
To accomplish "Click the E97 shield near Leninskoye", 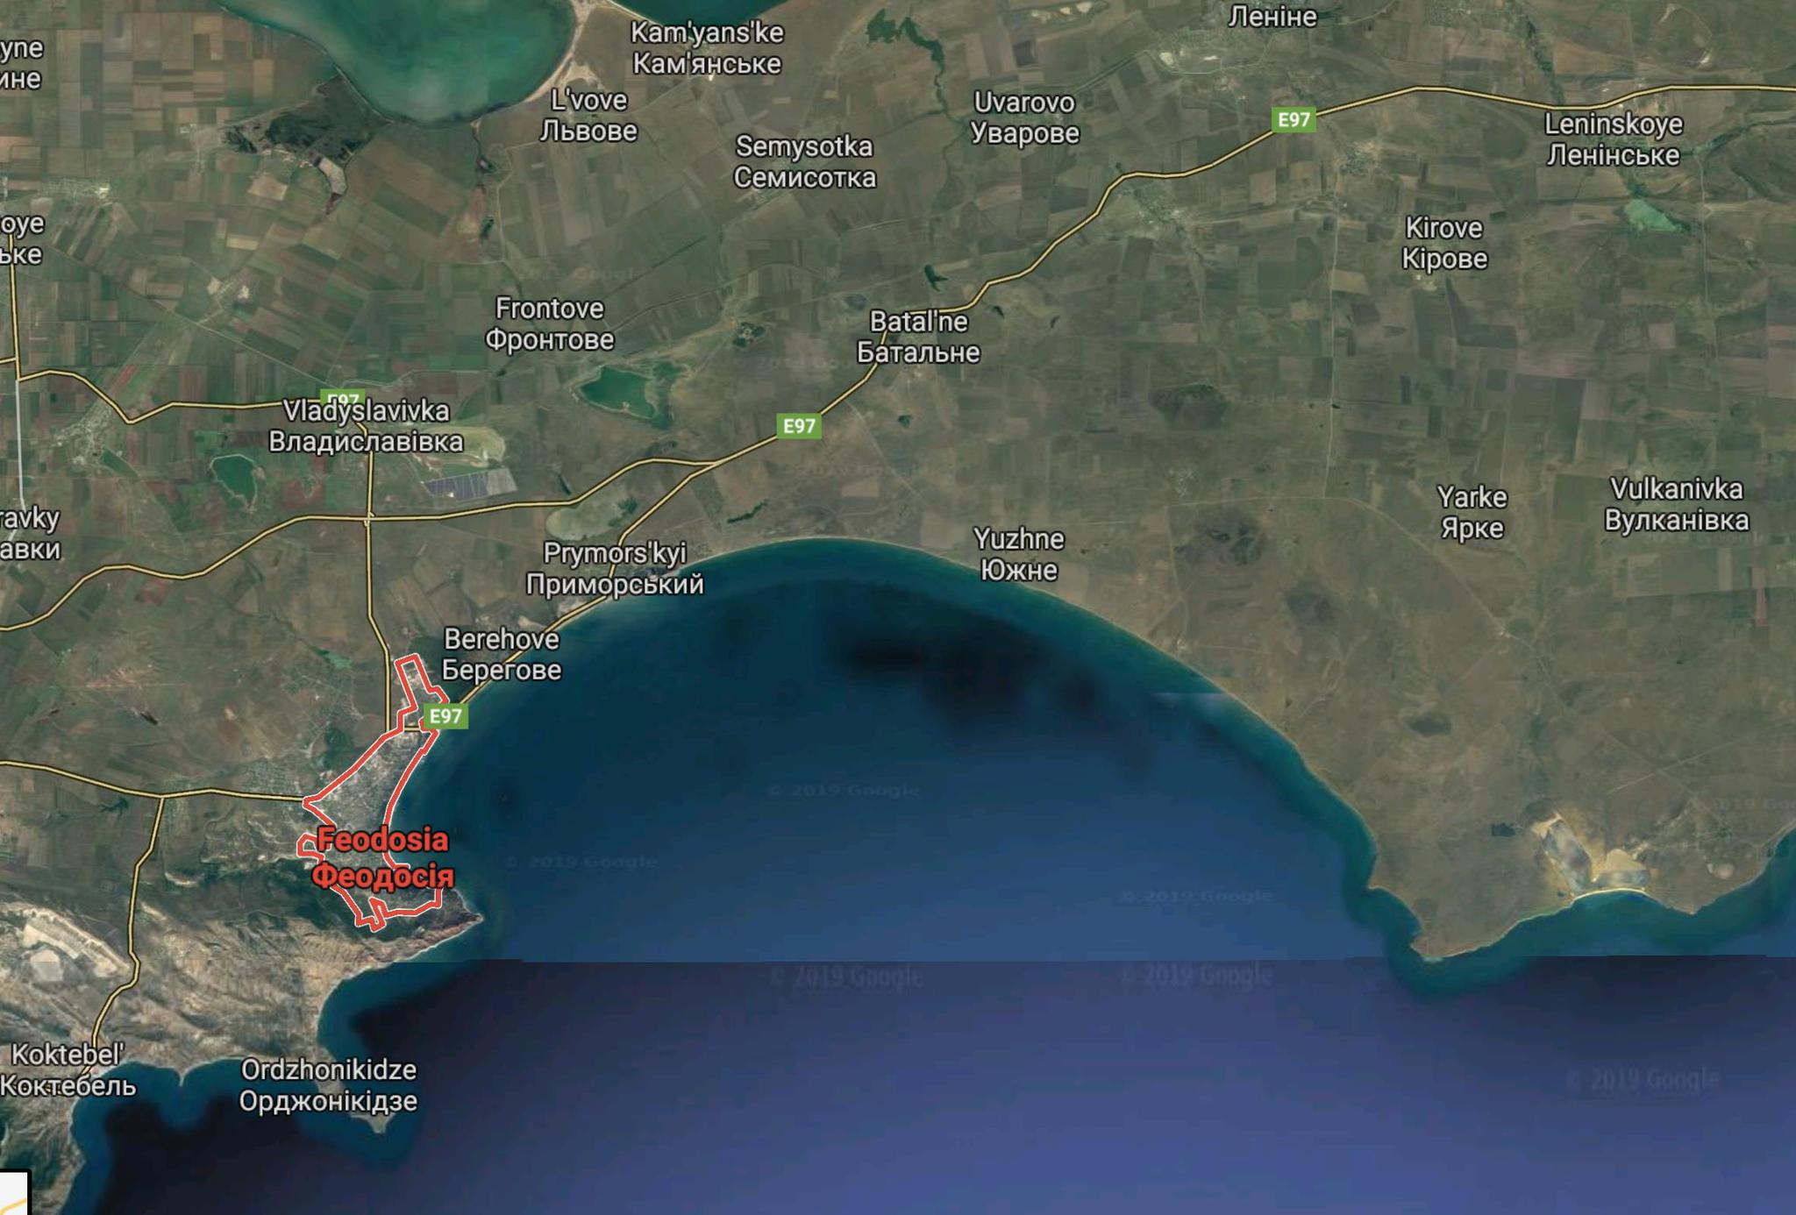I will tap(1294, 119).
